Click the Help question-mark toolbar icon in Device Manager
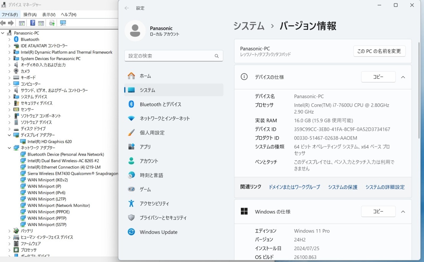Image resolution: width=424 pixels, height=262 pixels. tap(32, 23)
